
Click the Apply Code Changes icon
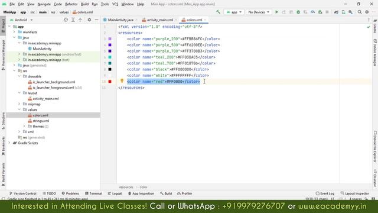(x=291, y=12)
